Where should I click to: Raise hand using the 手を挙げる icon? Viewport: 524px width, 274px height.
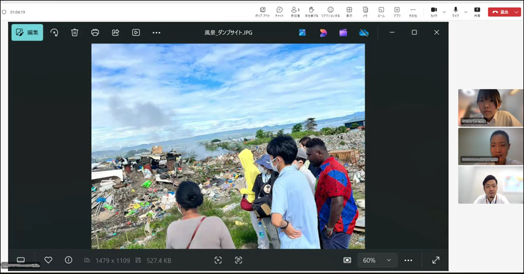coord(312,11)
